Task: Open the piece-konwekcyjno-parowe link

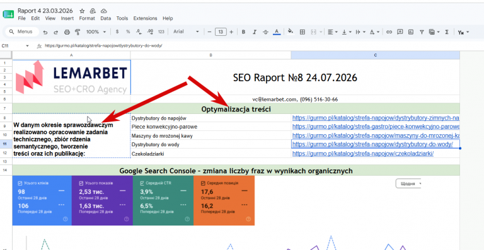Action: [x=376, y=127]
